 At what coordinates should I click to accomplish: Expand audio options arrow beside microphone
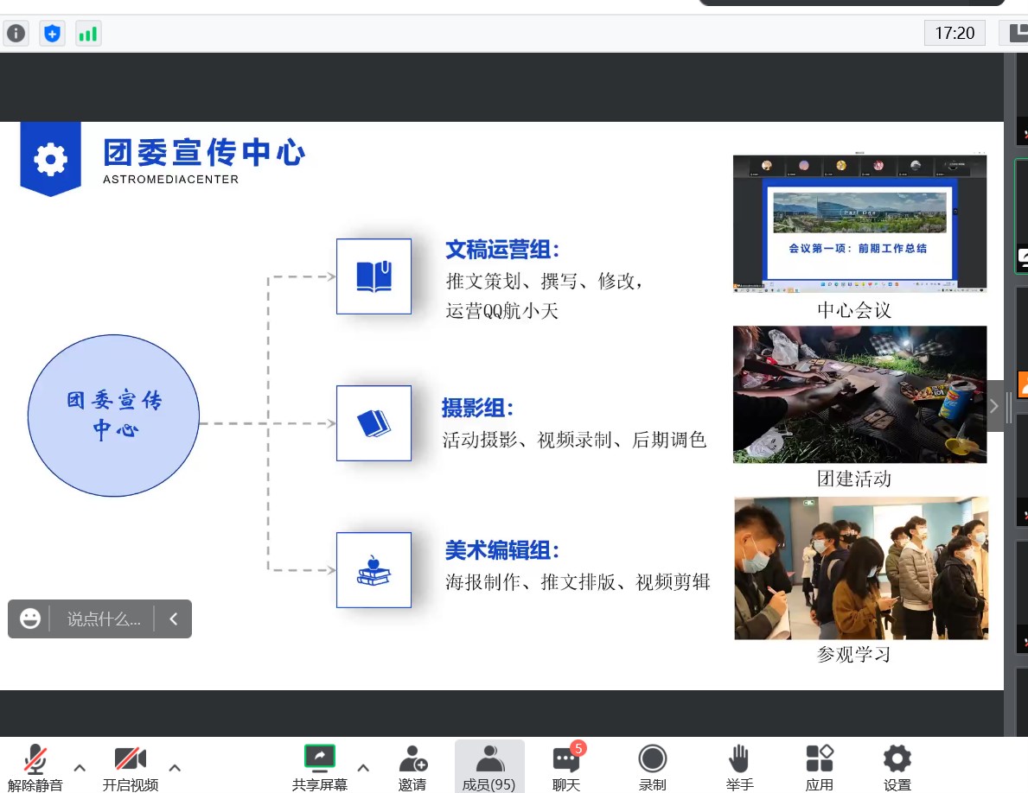pos(80,767)
